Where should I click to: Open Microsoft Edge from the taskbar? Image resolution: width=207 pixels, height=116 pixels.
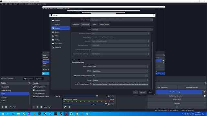point(13,114)
